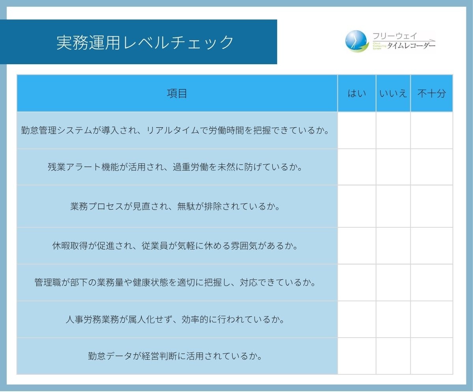
Task: Check いいえ for 休暇取得 row
Action: click(x=393, y=246)
